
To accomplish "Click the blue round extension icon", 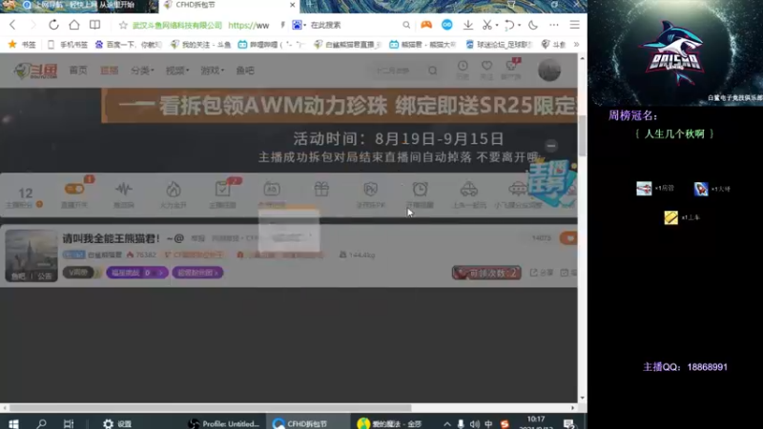I will tap(446, 25).
